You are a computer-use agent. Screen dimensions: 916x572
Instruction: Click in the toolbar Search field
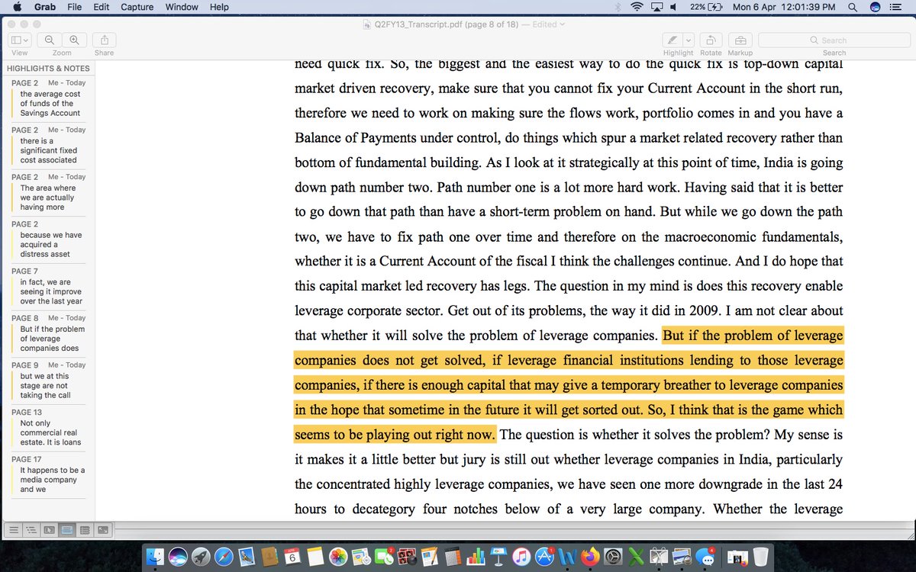[834, 40]
